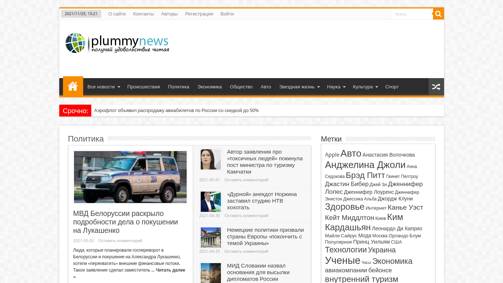
Task: Open the МВД Белоруссии article headline
Action: pyautogui.click(x=126, y=222)
